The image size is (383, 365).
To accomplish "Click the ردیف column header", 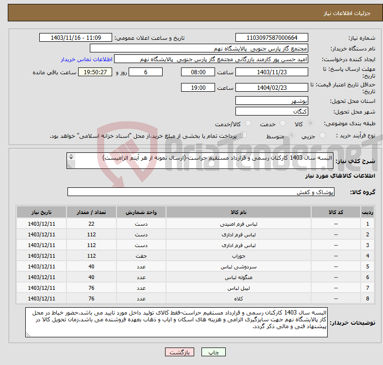I will (x=367, y=212).
